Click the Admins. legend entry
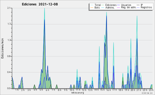This screenshot has height=95, width=155. pyautogui.click(x=110, y=7)
